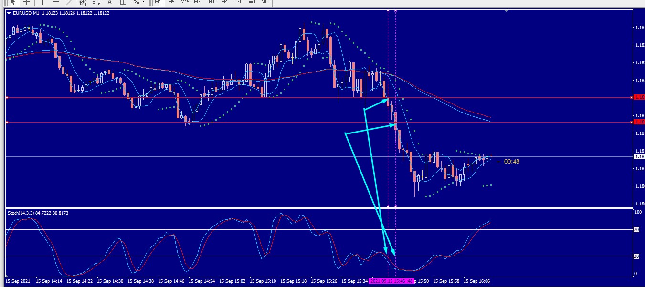This screenshot has height=287, width=645.
Task: Click the H4 timeframe button
Action: pyautogui.click(x=225, y=2)
